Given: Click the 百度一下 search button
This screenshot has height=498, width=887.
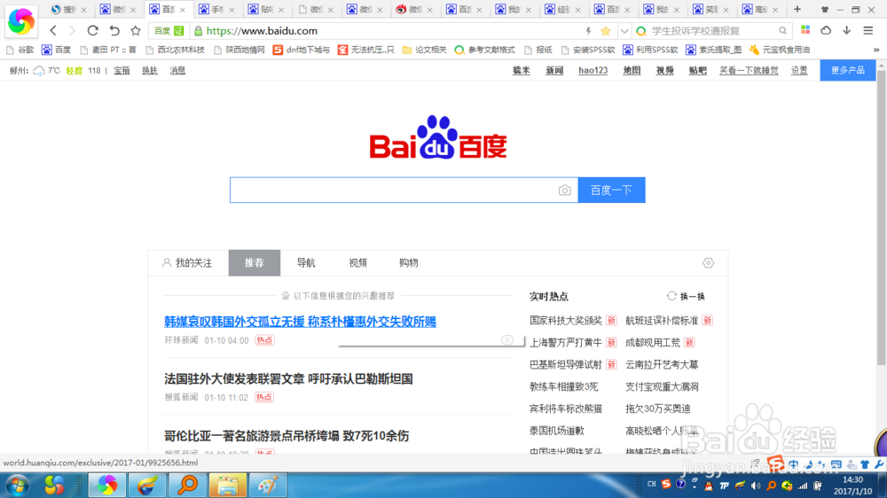Looking at the screenshot, I should click(x=611, y=190).
